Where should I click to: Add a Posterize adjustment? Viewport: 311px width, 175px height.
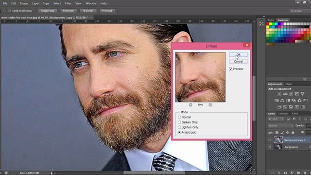pyautogui.click(x=285, y=107)
